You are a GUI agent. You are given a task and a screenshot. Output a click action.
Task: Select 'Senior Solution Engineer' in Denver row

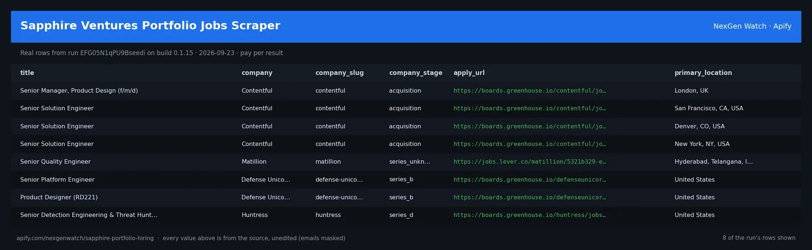[57, 126]
